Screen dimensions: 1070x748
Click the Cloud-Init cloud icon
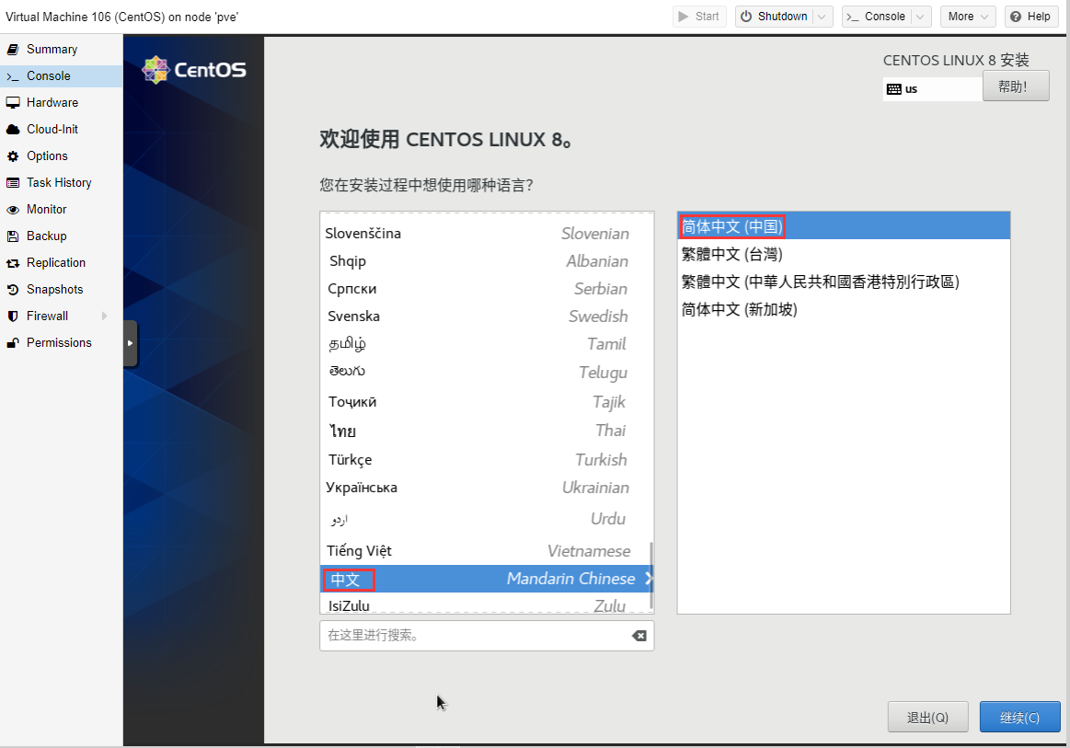point(13,130)
